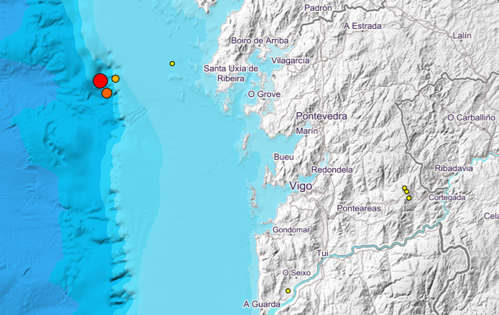Click the Bueu town label
The height and width of the screenshot is (315, 499).
(x=284, y=157)
